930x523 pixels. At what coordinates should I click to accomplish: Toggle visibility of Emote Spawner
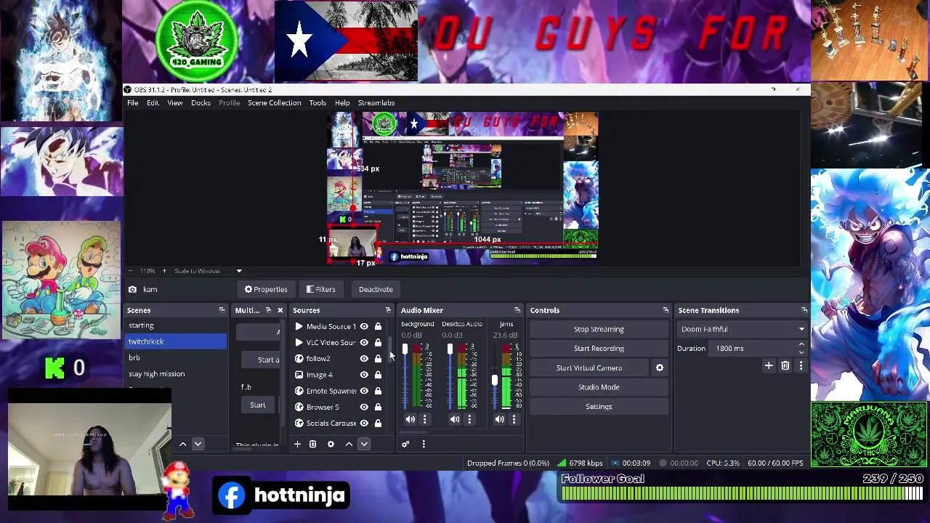coord(364,391)
